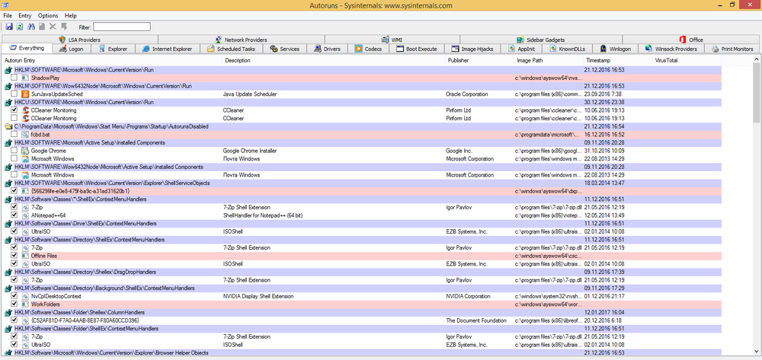Click the Office logo icon on the tab
Viewport: 762px width, 360px height.
[x=684, y=40]
